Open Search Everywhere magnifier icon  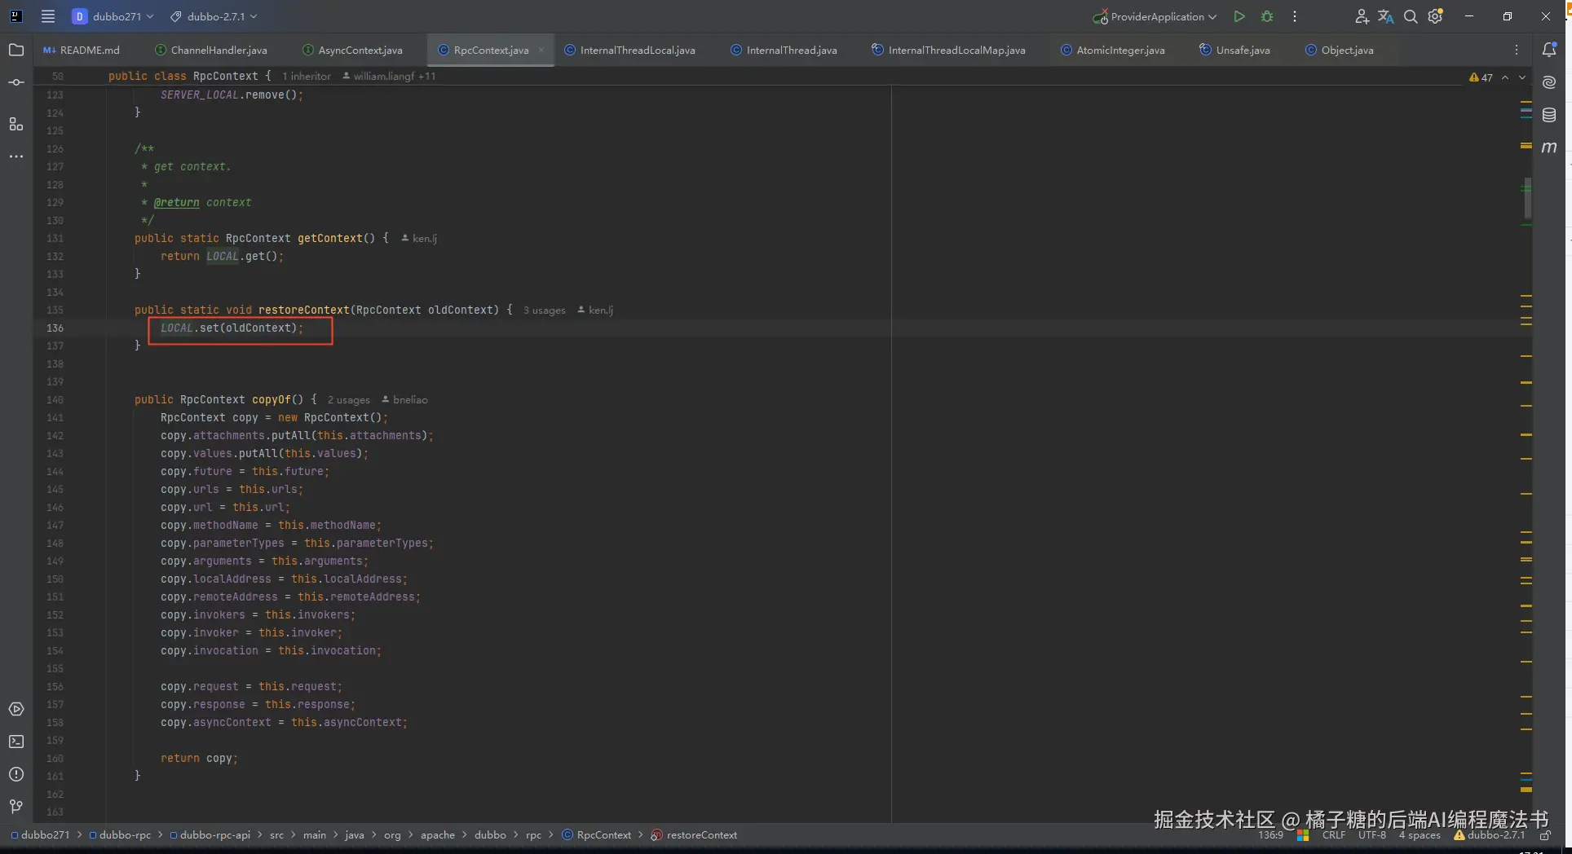click(x=1411, y=16)
